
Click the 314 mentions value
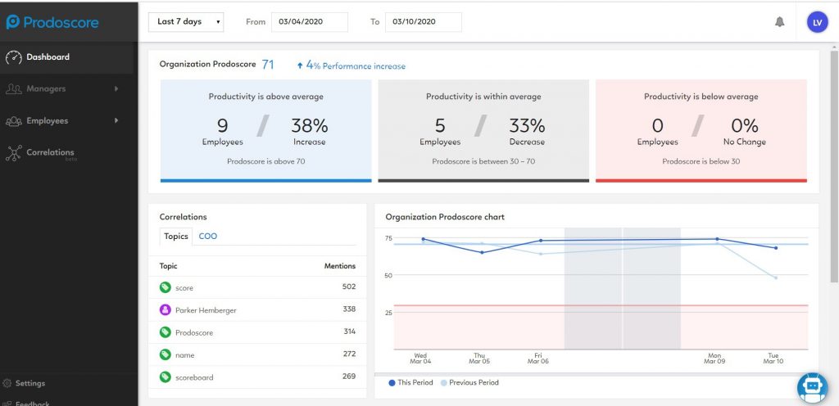(349, 332)
